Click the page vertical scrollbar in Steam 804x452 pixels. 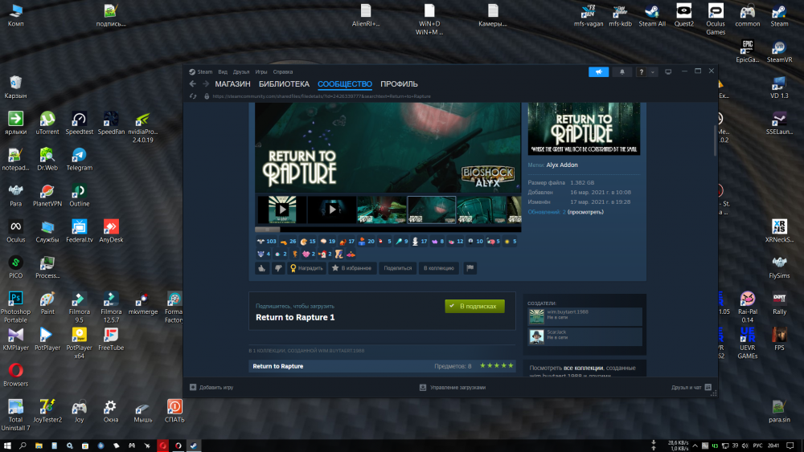(715, 140)
